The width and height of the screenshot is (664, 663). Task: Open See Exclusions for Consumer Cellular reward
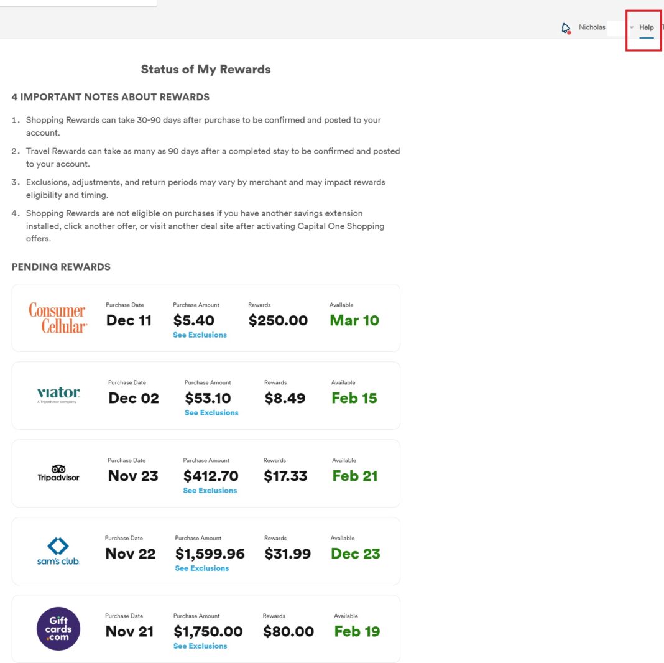[x=200, y=335]
